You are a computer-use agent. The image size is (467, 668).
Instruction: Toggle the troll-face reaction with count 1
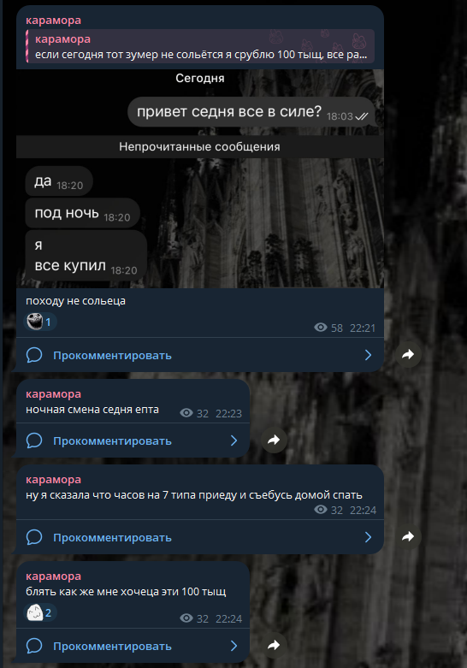point(40,322)
